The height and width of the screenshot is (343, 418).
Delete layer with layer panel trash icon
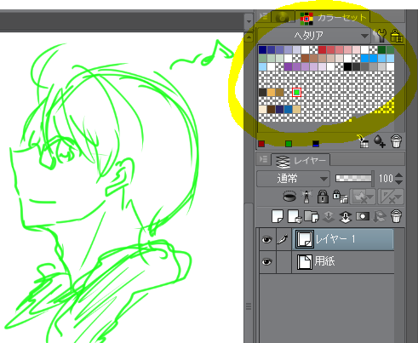pos(396,217)
